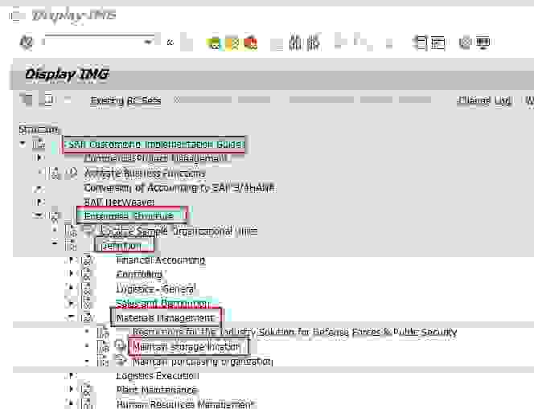The width and height of the screenshot is (534, 409).
Task: Select the Controlling tree row
Action: (139, 274)
